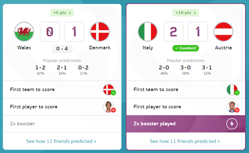Click the Austria flag icon

(x=223, y=32)
